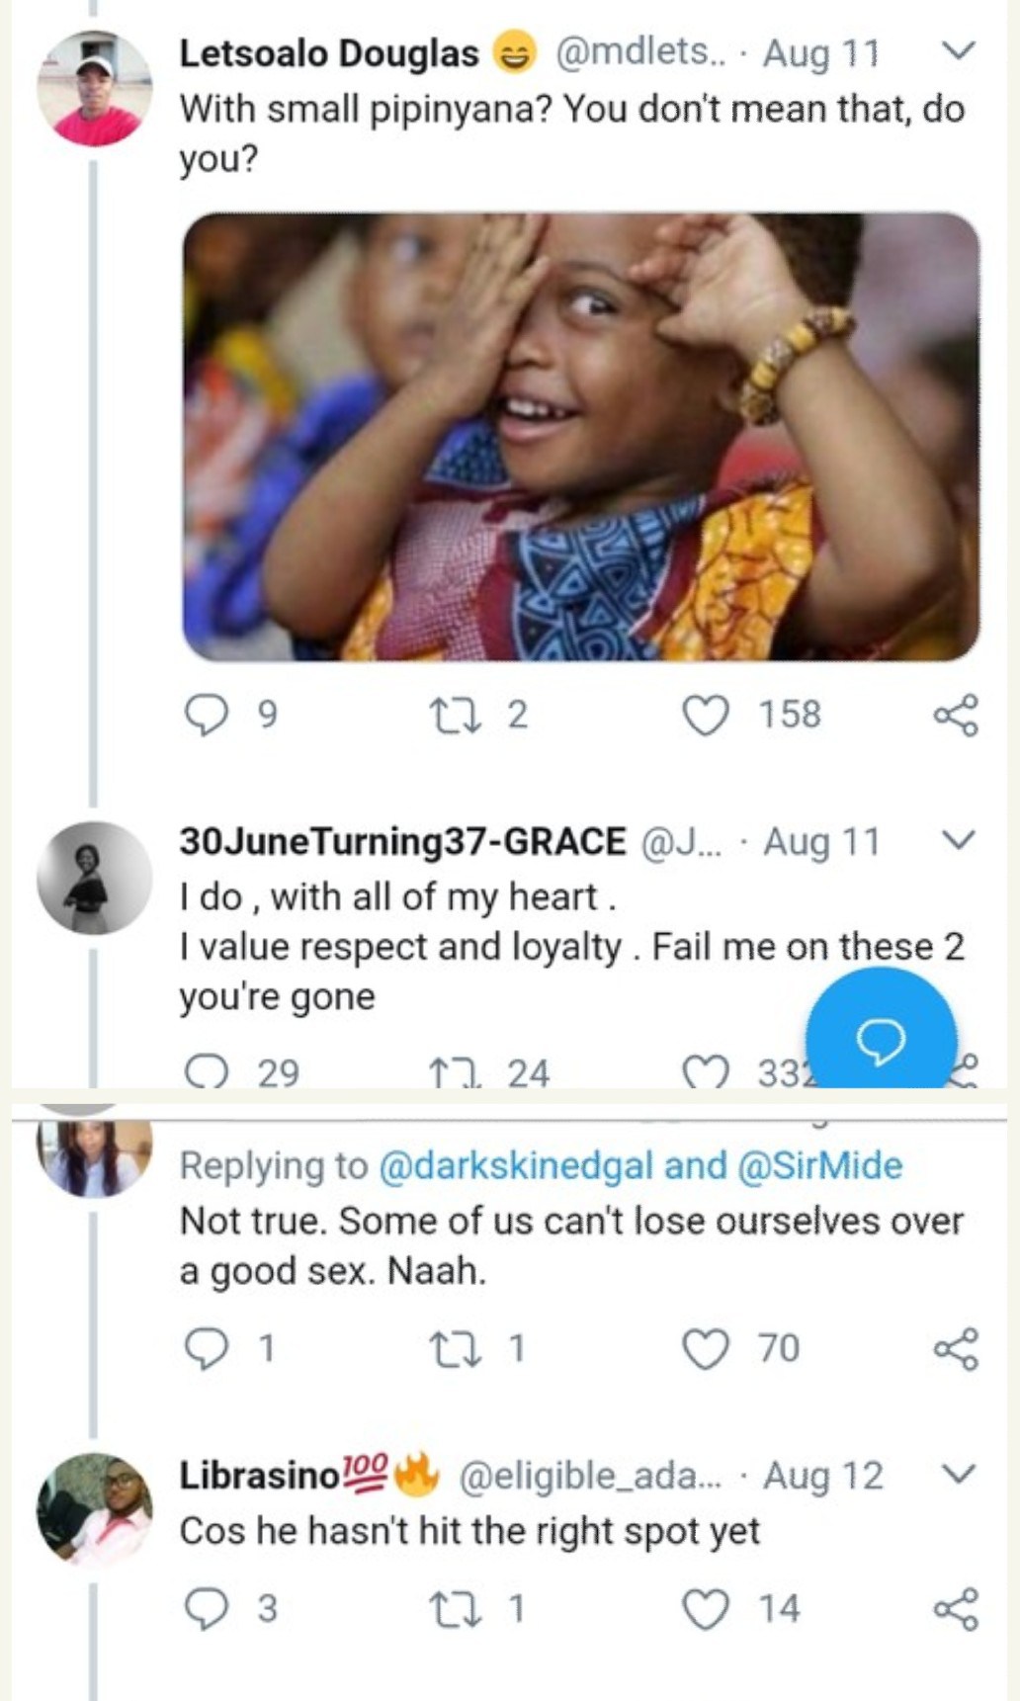Like the tweet with 158 likes
The image size is (1020, 1701).
tap(706, 715)
